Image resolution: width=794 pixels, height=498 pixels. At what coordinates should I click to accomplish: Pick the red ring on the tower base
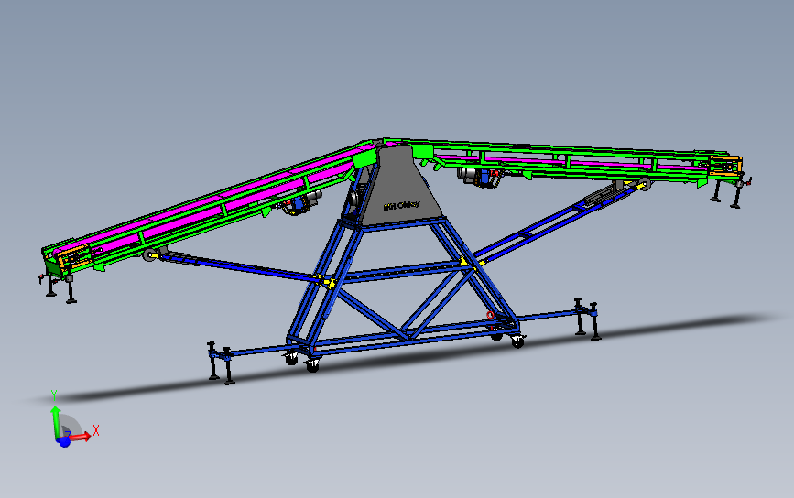(490, 315)
